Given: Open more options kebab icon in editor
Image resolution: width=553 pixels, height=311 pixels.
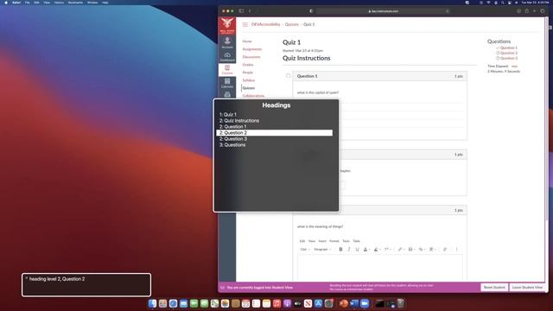Looking at the screenshot, I should (x=456, y=250).
